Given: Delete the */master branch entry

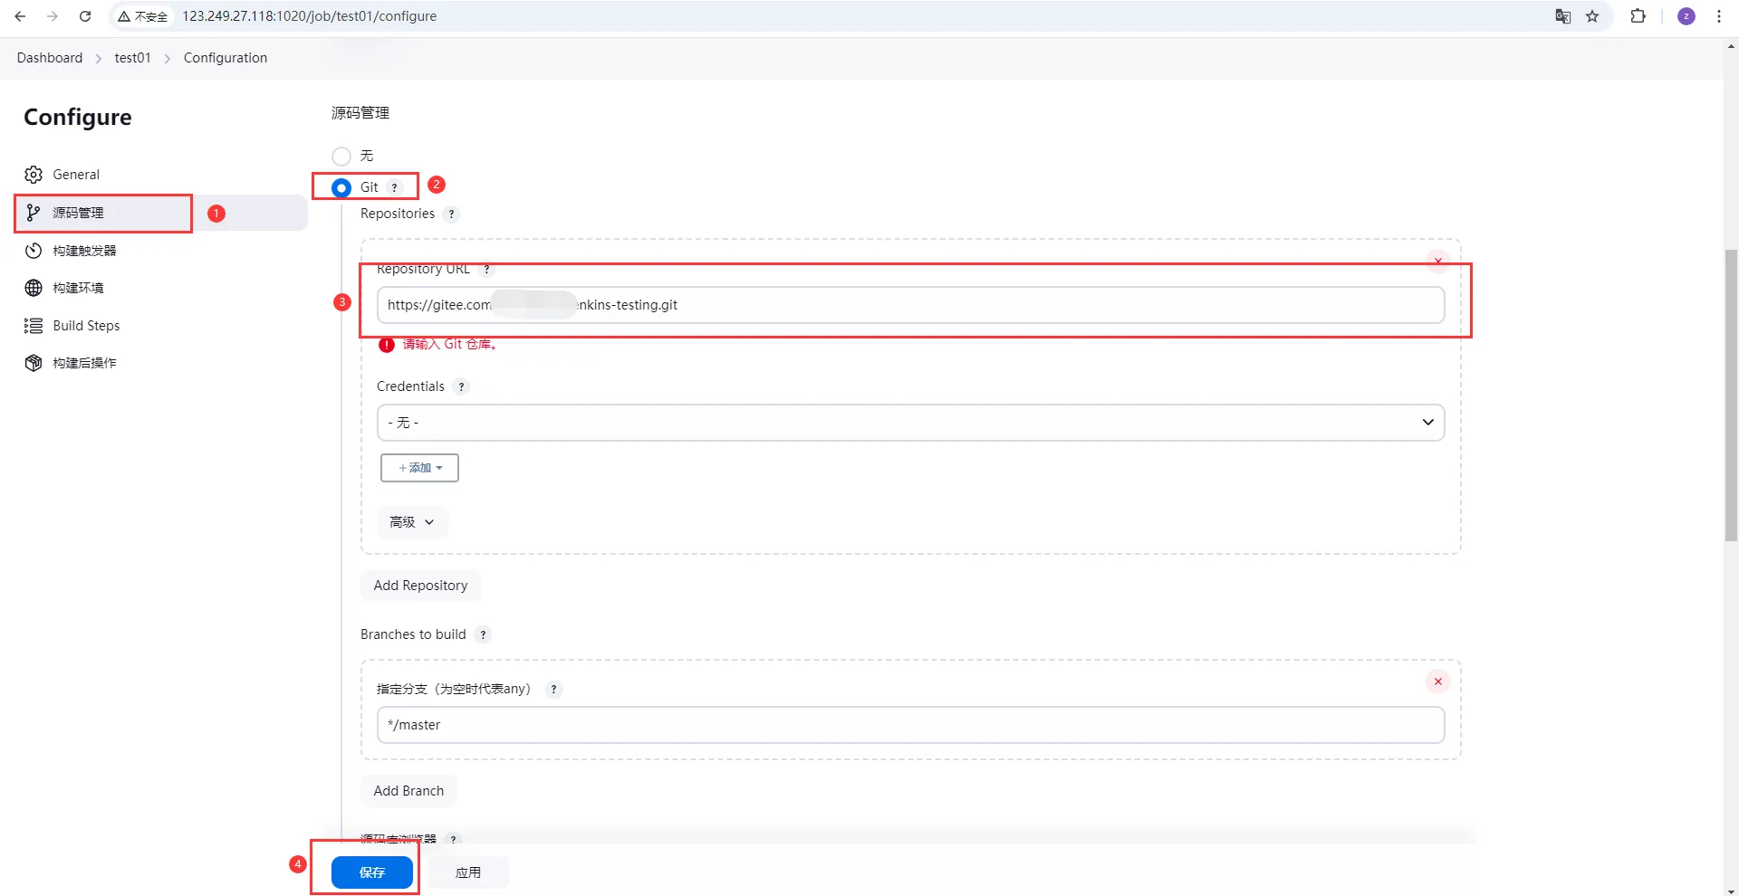Looking at the screenshot, I should coord(1438,682).
